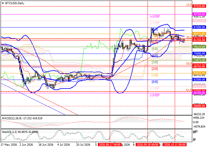
Task: Click the 17 May 2026 date axis label
Action: pyautogui.click(x=9, y=145)
